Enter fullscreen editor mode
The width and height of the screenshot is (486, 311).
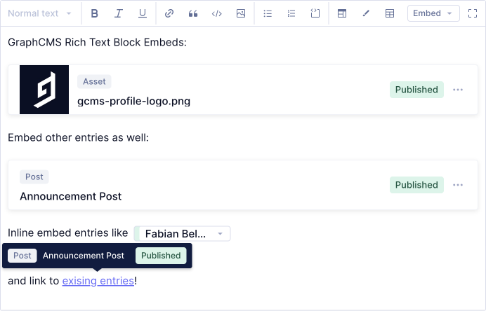[473, 13]
